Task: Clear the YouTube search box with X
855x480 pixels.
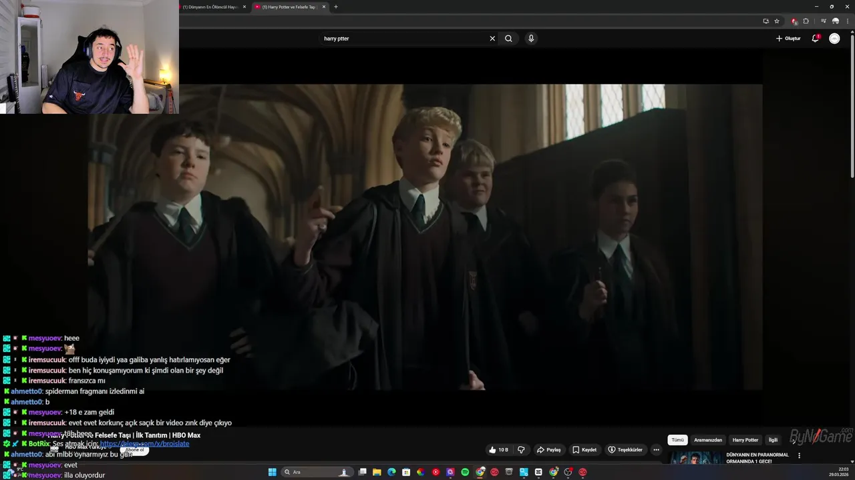Action: tap(492, 39)
